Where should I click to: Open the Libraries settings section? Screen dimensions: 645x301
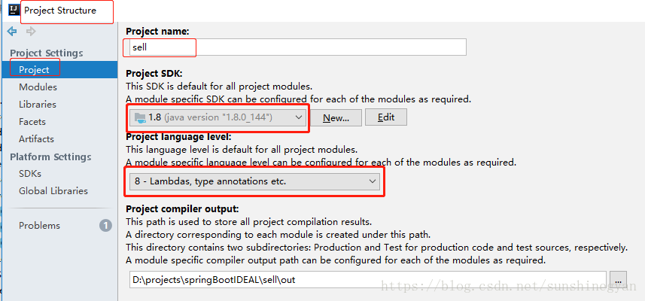pyautogui.click(x=38, y=105)
